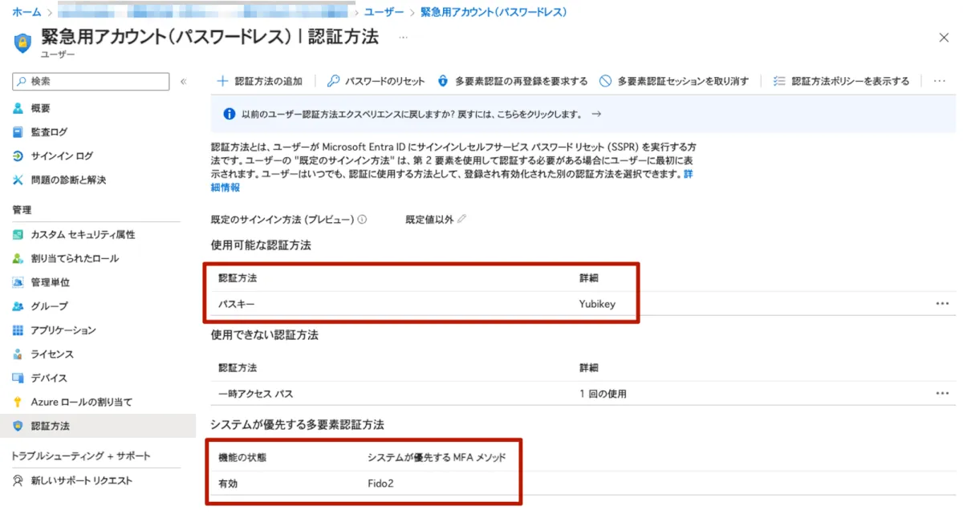
Task: Click the shield lock icon beside page title
Action: (22, 42)
